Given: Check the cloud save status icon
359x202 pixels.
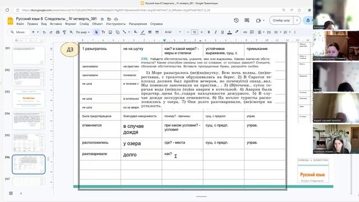Looking at the screenshot, I should (116, 19).
